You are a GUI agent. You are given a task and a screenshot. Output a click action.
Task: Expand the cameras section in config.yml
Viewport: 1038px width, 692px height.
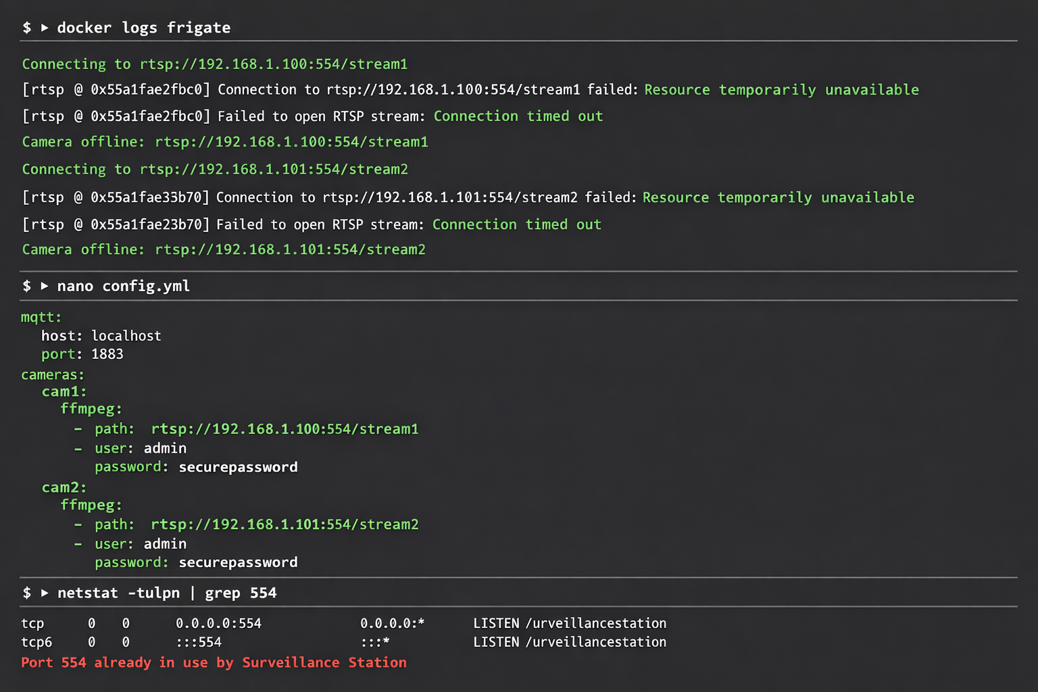click(x=51, y=374)
